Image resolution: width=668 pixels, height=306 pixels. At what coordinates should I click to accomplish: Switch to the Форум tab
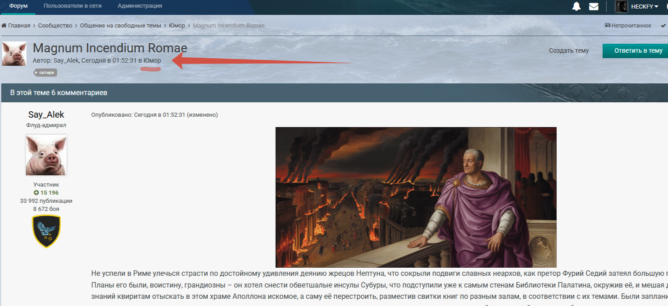tap(18, 6)
